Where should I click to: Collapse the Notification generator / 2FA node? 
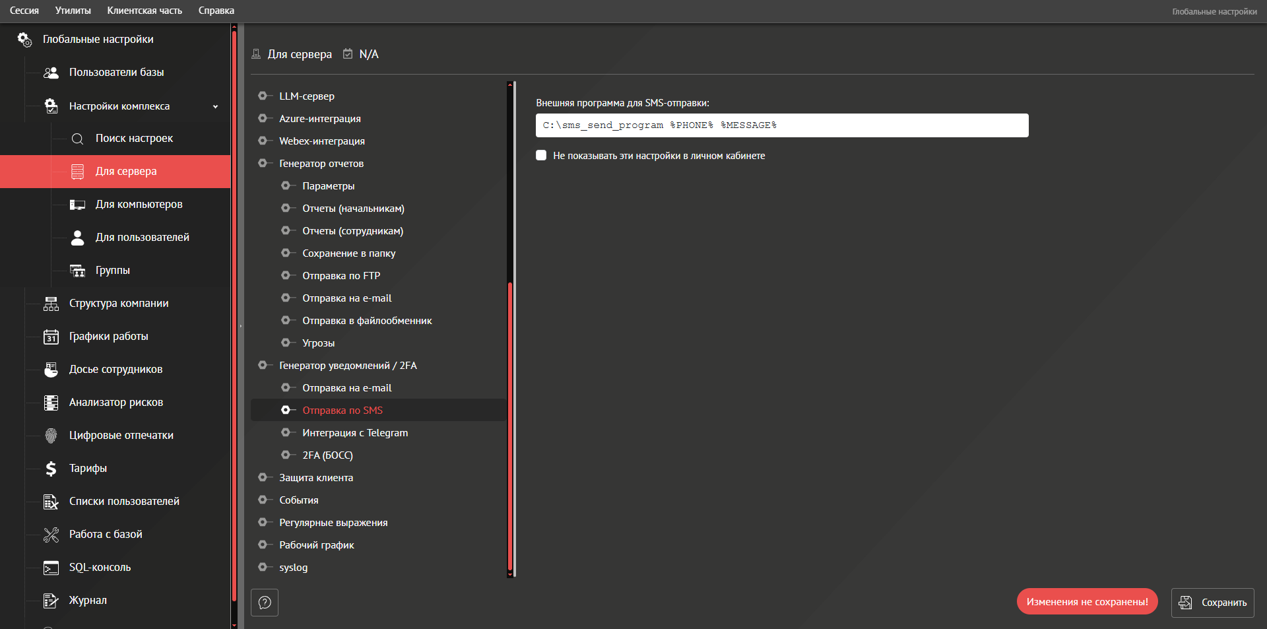coord(263,366)
